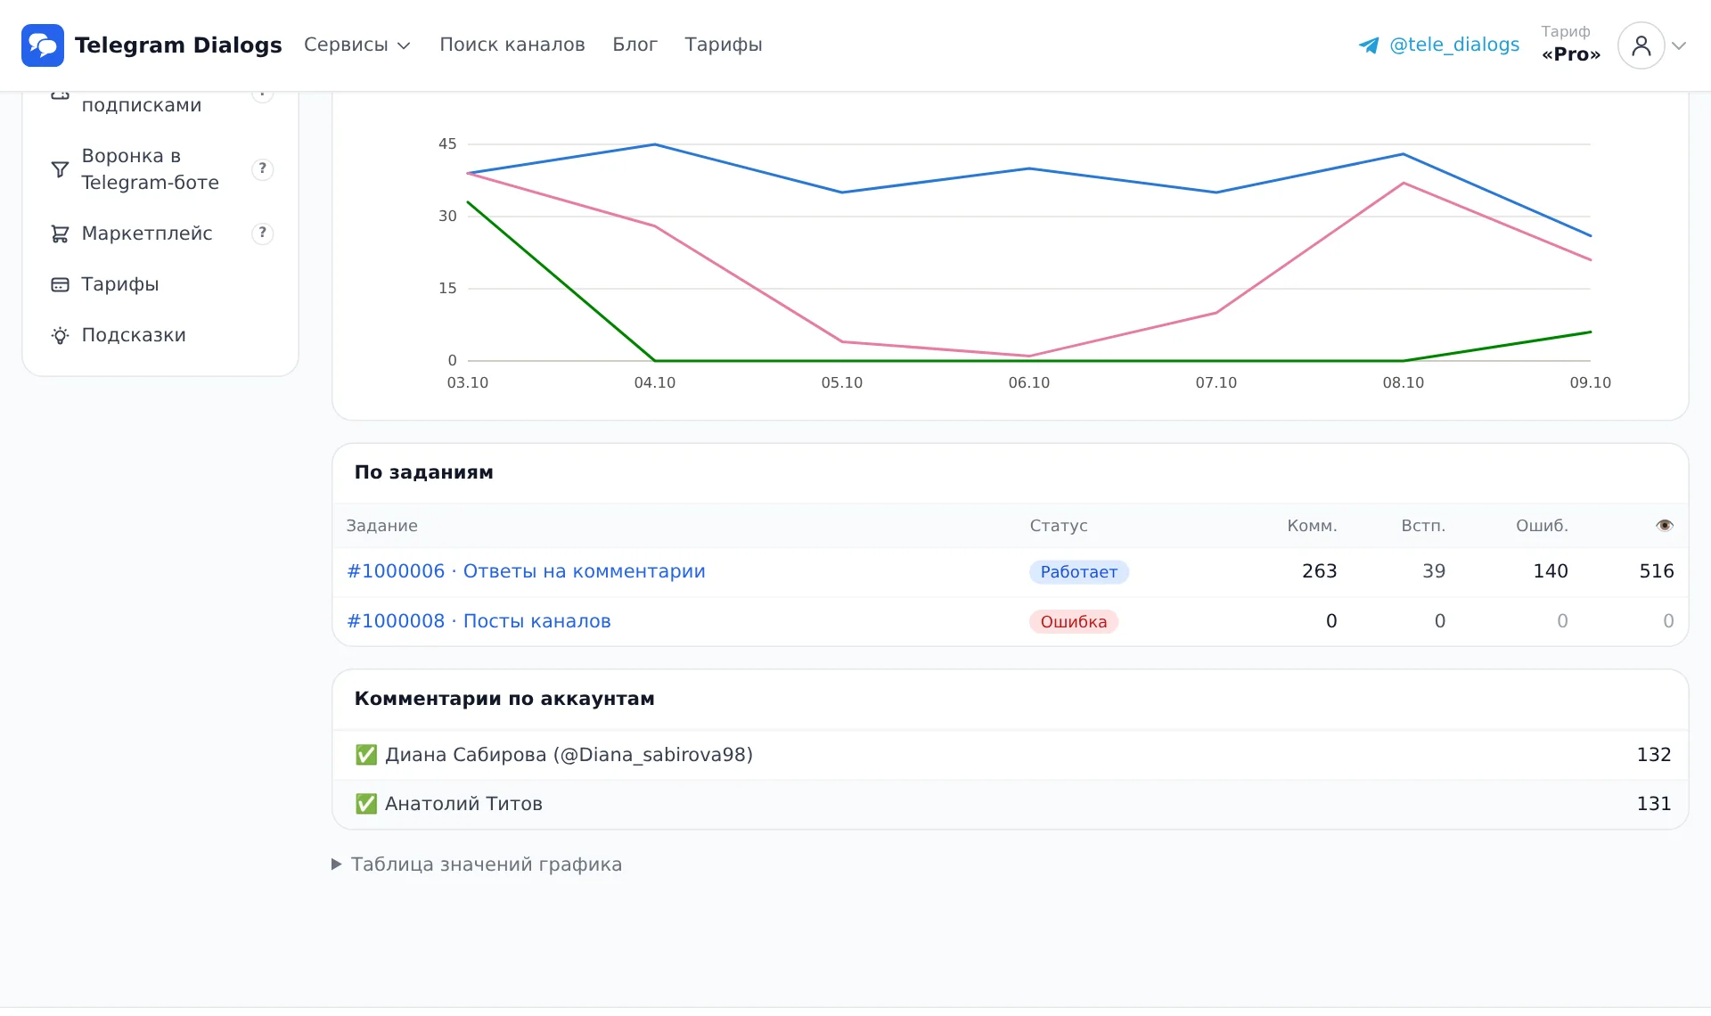Click the Ошиб. column header
The width and height of the screenshot is (1711, 1016).
click(x=1542, y=526)
